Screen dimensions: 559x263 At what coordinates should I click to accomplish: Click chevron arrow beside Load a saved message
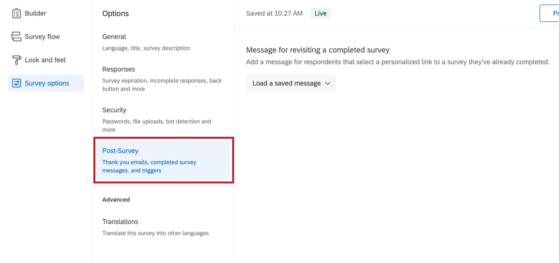coord(328,83)
